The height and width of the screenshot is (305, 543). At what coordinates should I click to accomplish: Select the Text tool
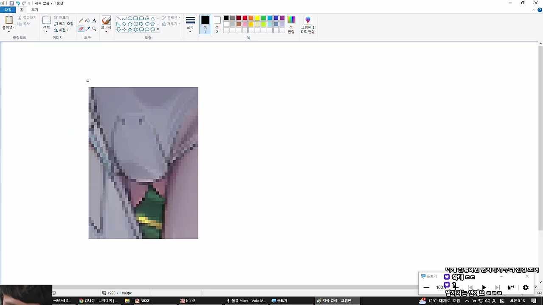(x=94, y=20)
